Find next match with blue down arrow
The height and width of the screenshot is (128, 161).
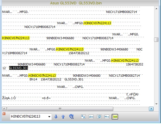56,116
